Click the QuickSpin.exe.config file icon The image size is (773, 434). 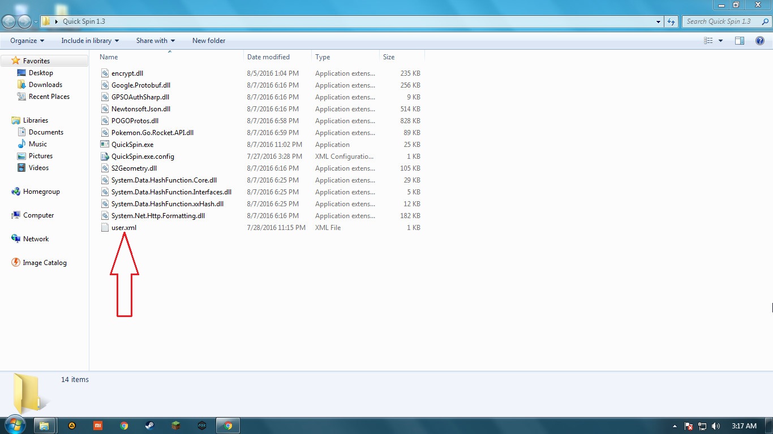pyautogui.click(x=104, y=157)
